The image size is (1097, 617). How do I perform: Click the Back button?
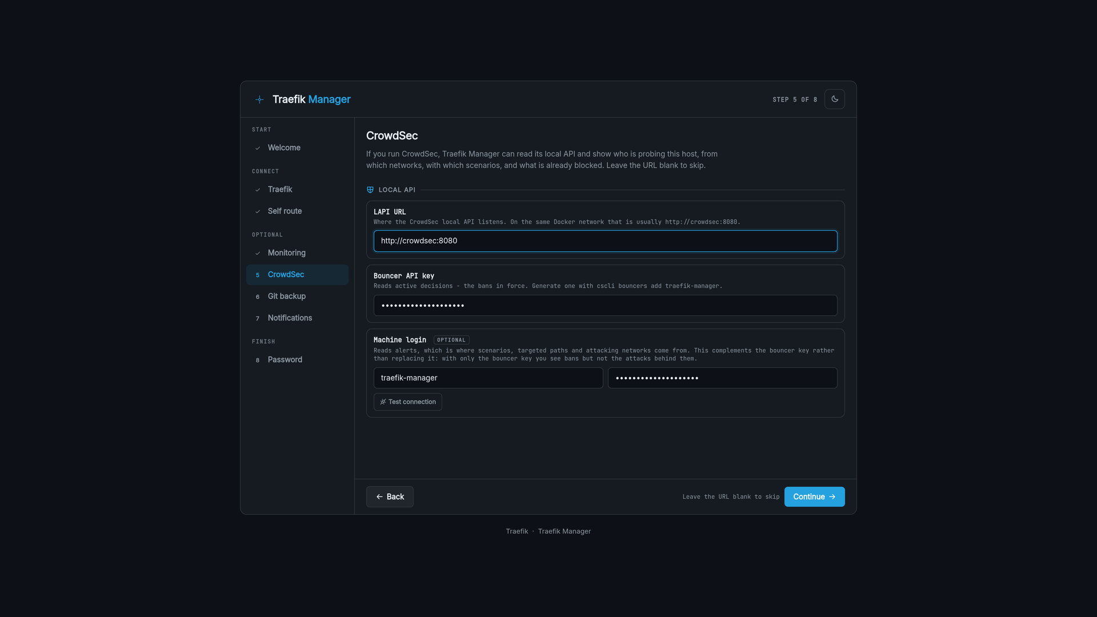point(390,496)
